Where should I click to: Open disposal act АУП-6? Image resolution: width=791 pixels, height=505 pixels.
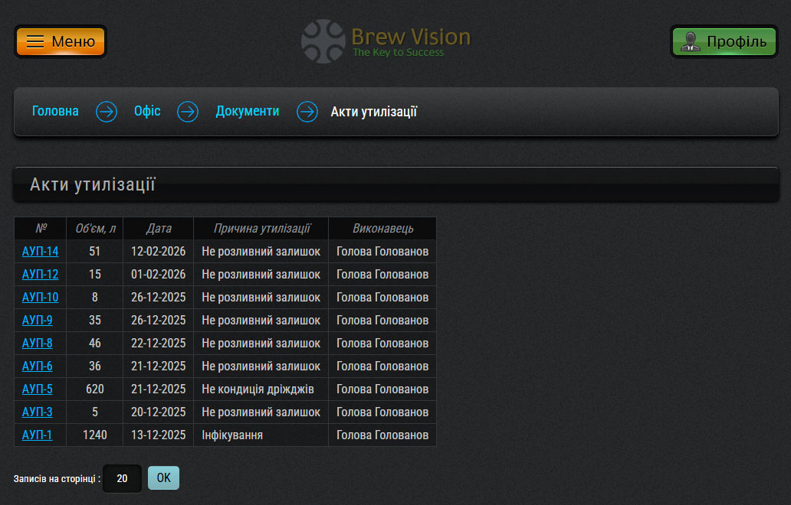(37, 367)
